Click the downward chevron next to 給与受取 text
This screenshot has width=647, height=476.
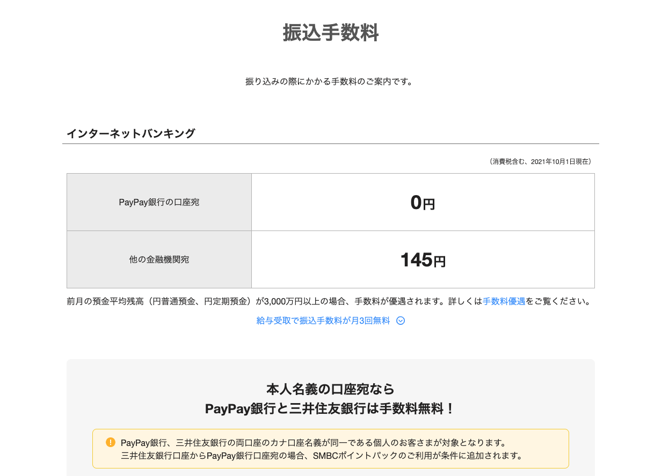click(400, 320)
